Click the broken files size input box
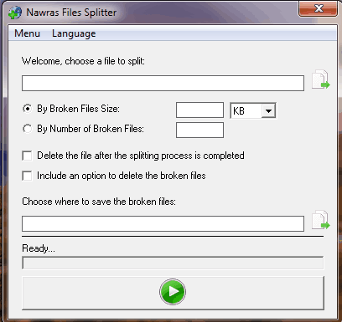The image size is (342, 322). click(x=199, y=110)
